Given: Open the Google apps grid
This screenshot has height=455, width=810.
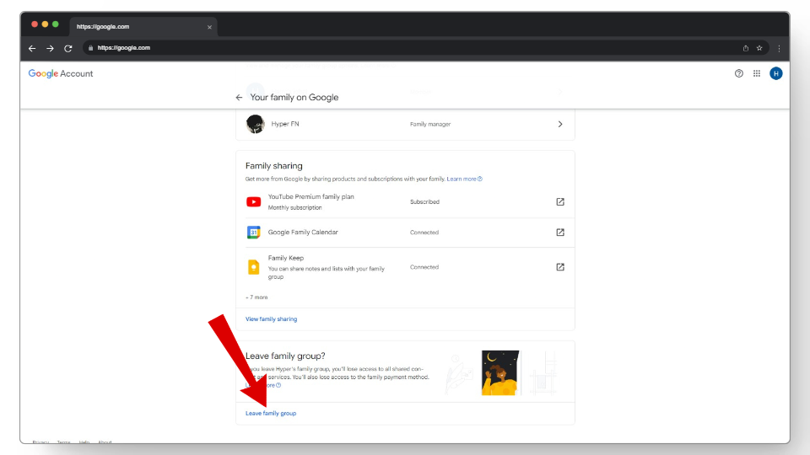Looking at the screenshot, I should point(756,73).
